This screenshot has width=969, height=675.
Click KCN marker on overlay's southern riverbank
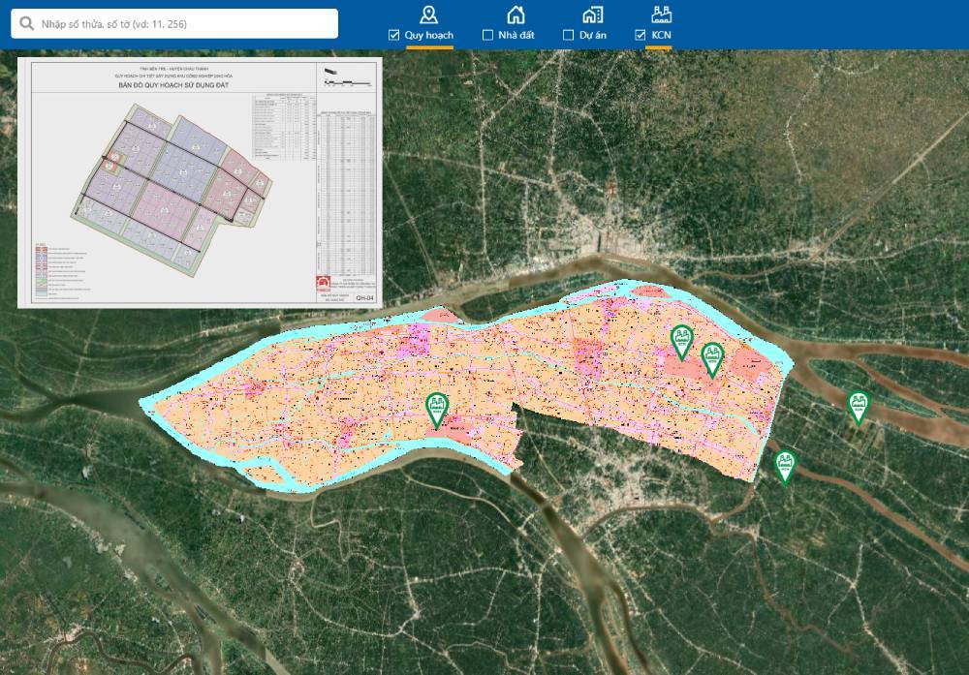pyautogui.click(x=437, y=409)
